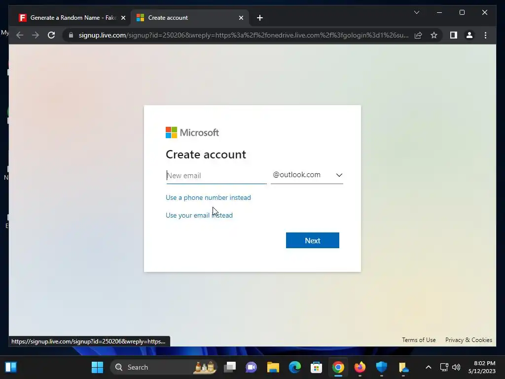Click Use your email instead

pos(199,215)
